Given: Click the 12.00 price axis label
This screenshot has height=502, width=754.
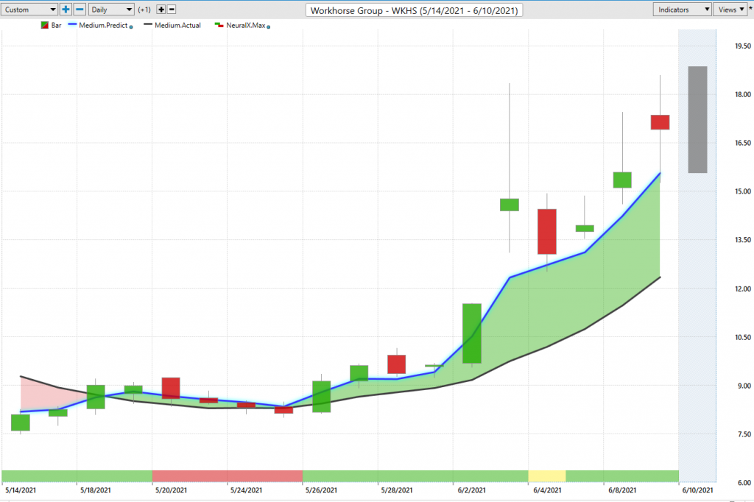Looking at the screenshot, I should point(743,289).
